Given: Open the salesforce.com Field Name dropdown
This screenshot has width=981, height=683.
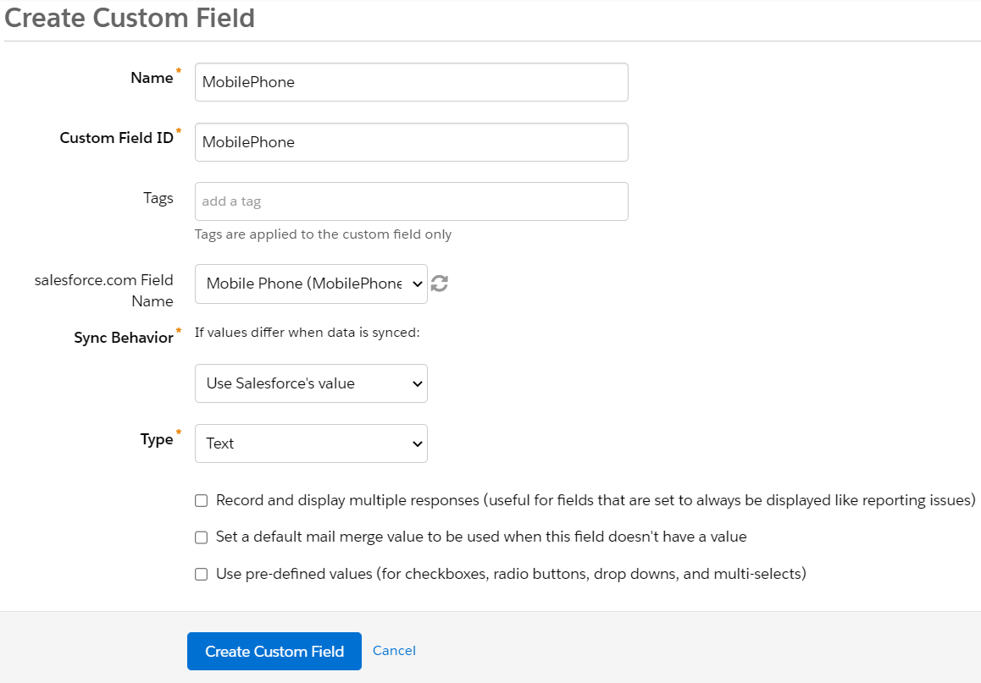Looking at the screenshot, I should (x=311, y=284).
